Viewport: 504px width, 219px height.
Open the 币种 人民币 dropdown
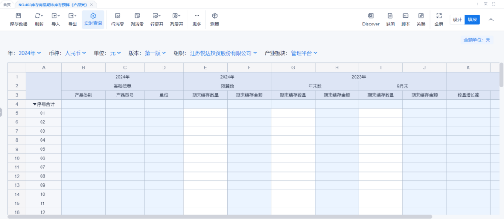[x=75, y=53]
